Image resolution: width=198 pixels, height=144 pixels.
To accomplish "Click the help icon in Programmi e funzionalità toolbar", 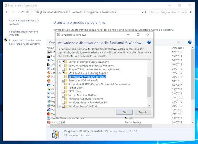I will pos(190,42).
